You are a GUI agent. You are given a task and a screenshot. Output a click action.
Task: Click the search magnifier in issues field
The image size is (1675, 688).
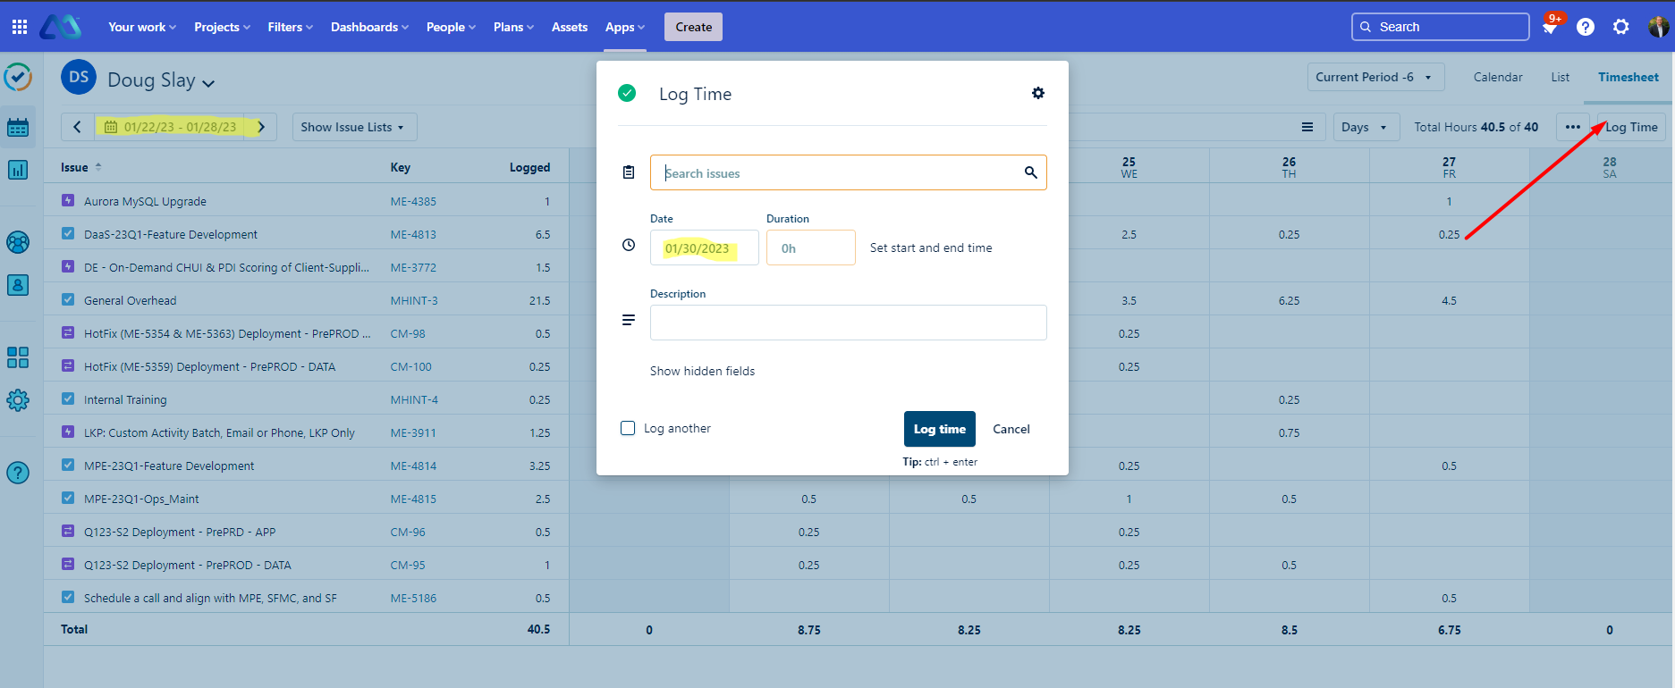[x=1030, y=172]
